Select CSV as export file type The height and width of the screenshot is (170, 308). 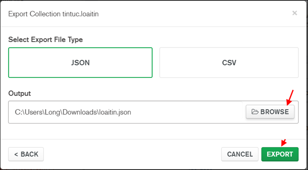229,63
